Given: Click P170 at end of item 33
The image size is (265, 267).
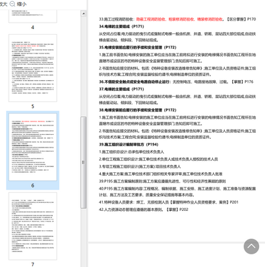Looking at the screenshot, I should tap(251, 19).
